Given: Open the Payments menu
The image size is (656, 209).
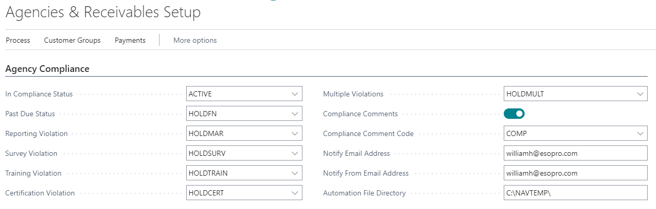Looking at the screenshot, I should (130, 40).
